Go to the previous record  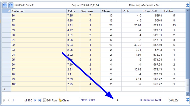click(x=8, y=100)
